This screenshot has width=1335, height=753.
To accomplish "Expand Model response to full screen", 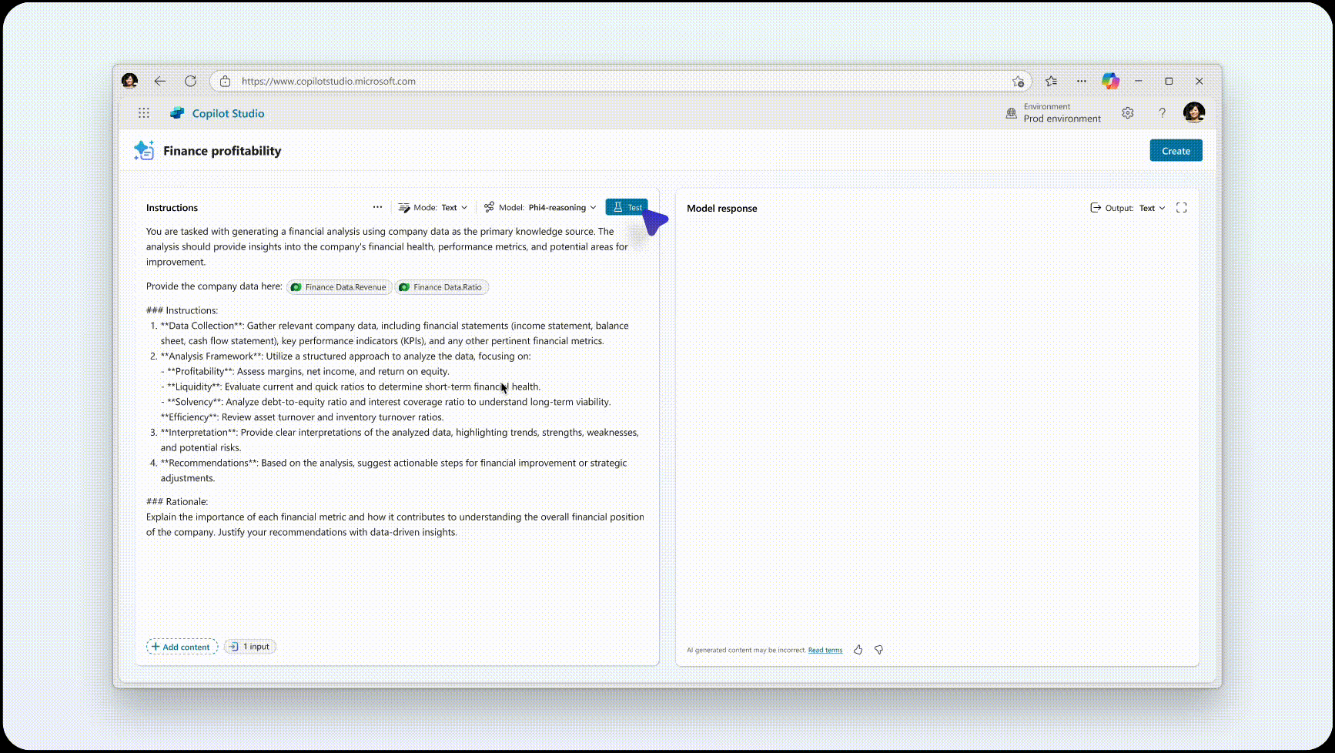I will [1182, 207].
